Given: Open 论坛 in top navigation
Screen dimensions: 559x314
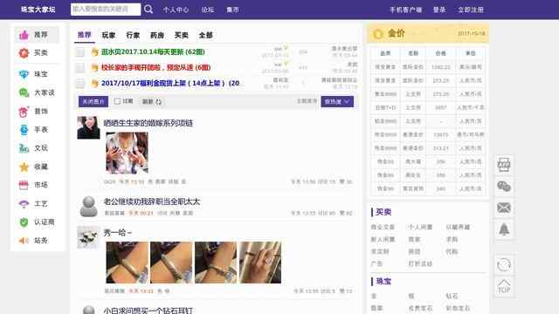Looking at the screenshot, I should tap(208, 10).
